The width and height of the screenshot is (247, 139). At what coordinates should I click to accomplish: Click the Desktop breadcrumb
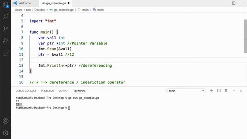[x=40, y=10]
